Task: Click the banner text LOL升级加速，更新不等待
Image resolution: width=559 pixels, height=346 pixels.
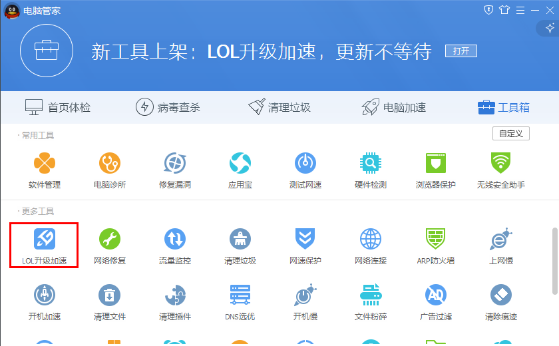Action: (x=319, y=52)
